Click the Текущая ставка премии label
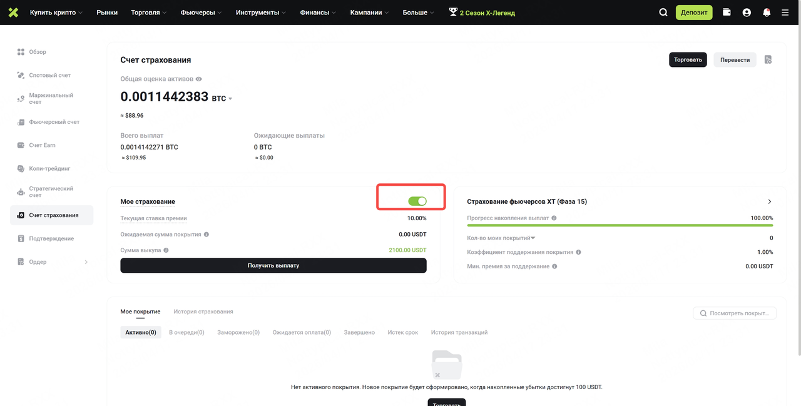The width and height of the screenshot is (801, 406). [x=153, y=218]
